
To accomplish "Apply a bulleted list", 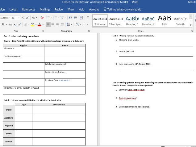I will pyautogui.click(x=48, y=18).
